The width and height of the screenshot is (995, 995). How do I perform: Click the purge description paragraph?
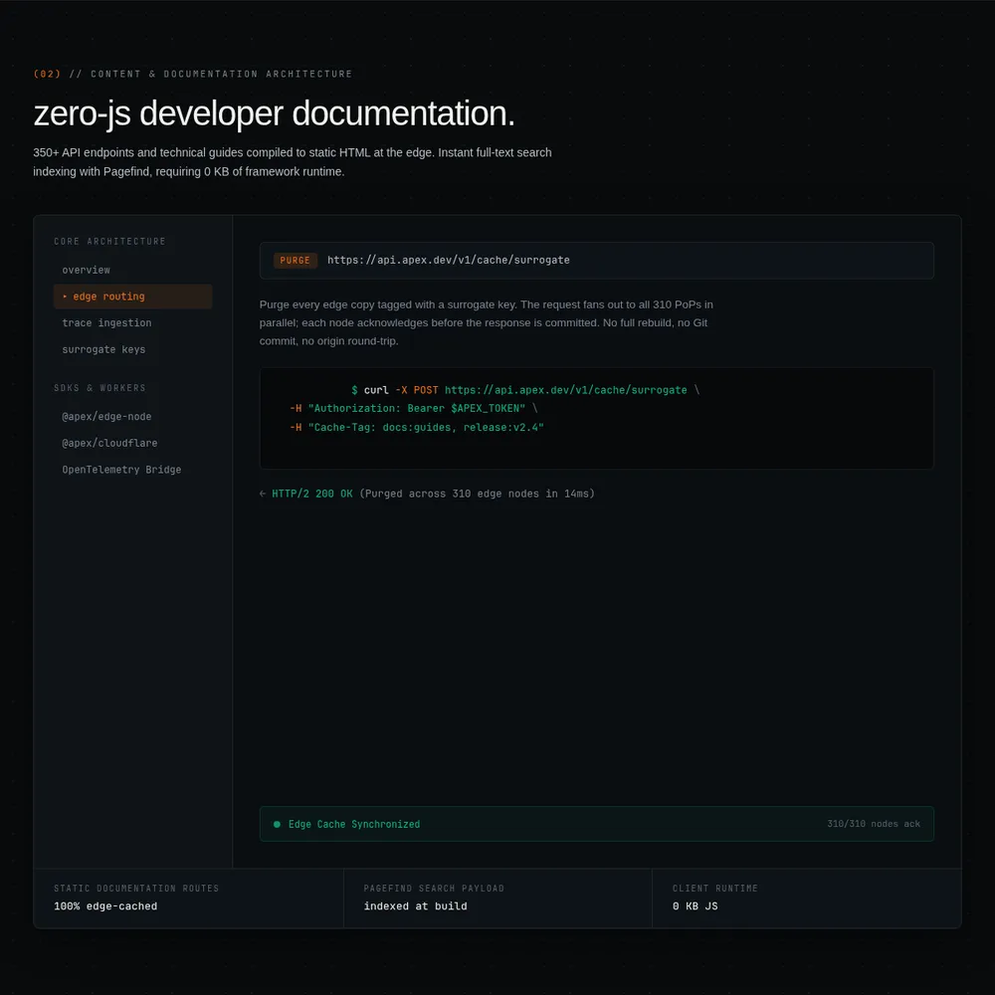tap(487, 322)
